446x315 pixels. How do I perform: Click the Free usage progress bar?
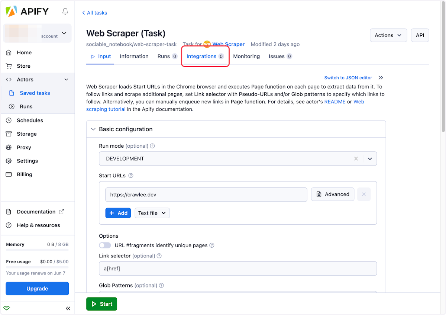(37, 267)
